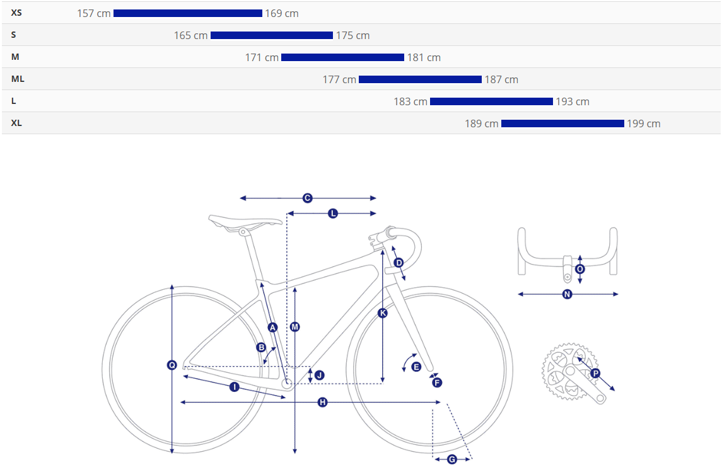Image resolution: width=722 pixels, height=470 pixels.
Task: Click the P crank length marker
Action: click(595, 373)
